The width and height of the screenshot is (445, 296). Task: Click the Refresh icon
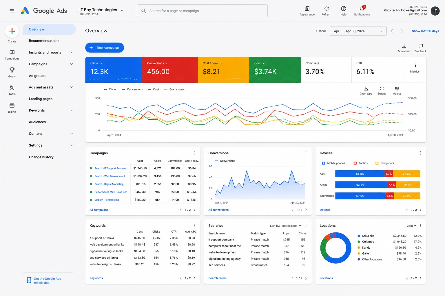tap(326, 11)
